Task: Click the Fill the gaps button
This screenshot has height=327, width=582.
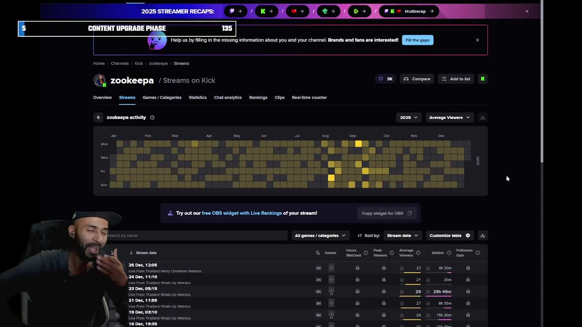Action: [417, 40]
